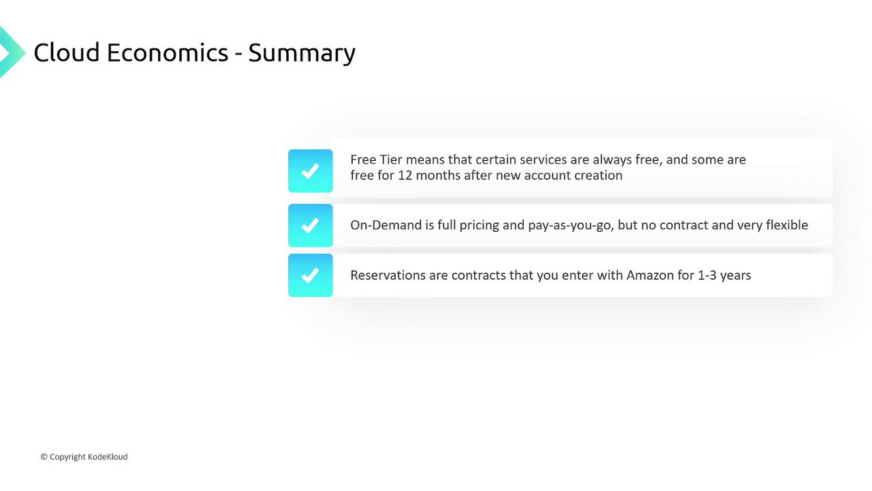This screenshot has width=872, height=491.
Task: Click the word "Summary" in the slide title
Action: [x=301, y=53]
